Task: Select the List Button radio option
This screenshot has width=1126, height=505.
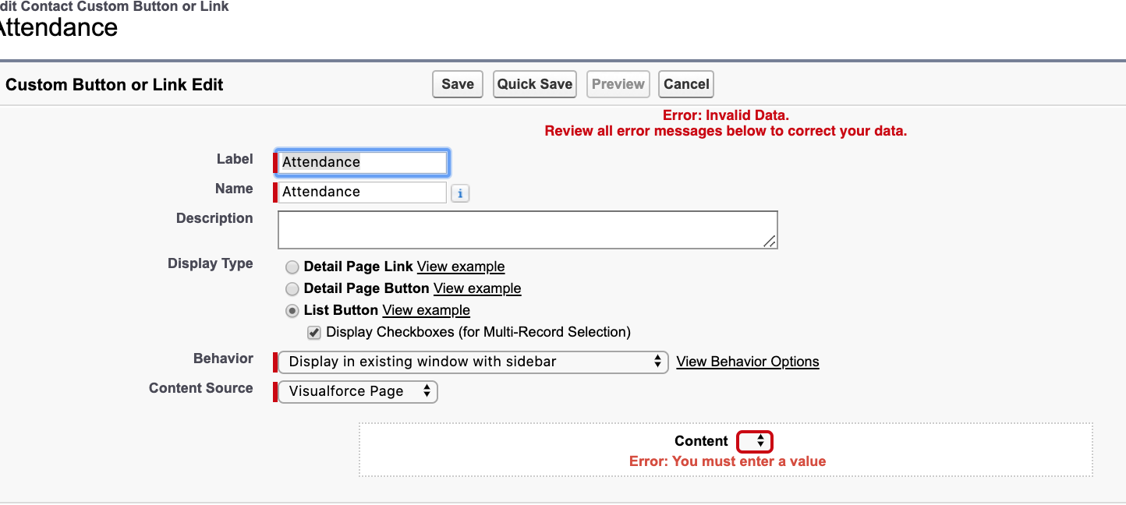Action: 292,311
